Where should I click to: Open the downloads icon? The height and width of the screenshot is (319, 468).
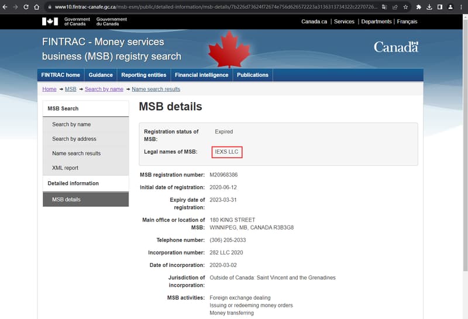[x=429, y=7]
